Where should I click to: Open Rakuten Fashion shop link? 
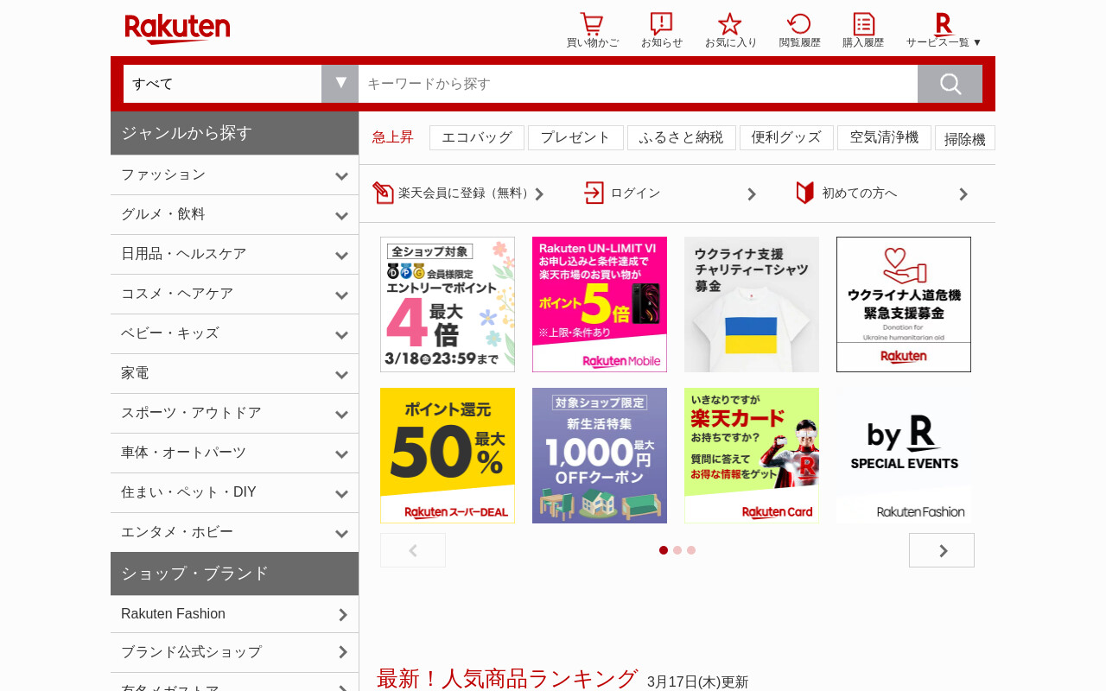[234, 614]
